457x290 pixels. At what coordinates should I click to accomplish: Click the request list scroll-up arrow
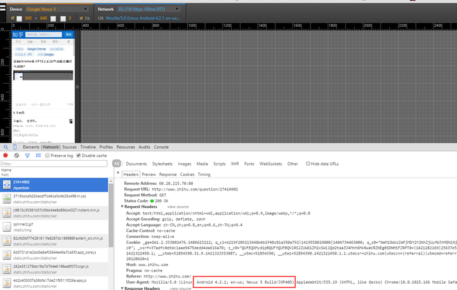tap(111, 181)
